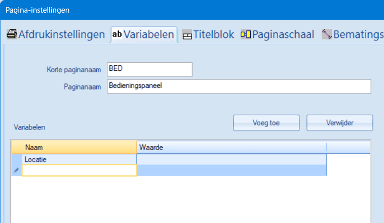The image size is (384, 223).
Task: Click the Voeg toe button
Action: [266, 123]
